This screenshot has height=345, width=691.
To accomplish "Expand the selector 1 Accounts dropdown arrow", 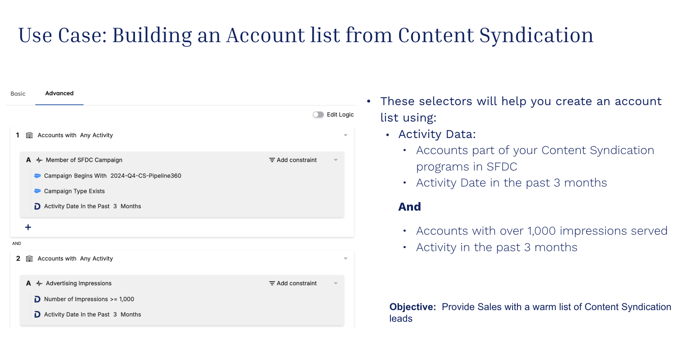I will click(x=345, y=136).
